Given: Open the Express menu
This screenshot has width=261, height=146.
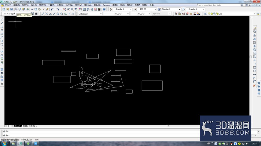Looking at the screenshot, I should (x=106, y=5).
